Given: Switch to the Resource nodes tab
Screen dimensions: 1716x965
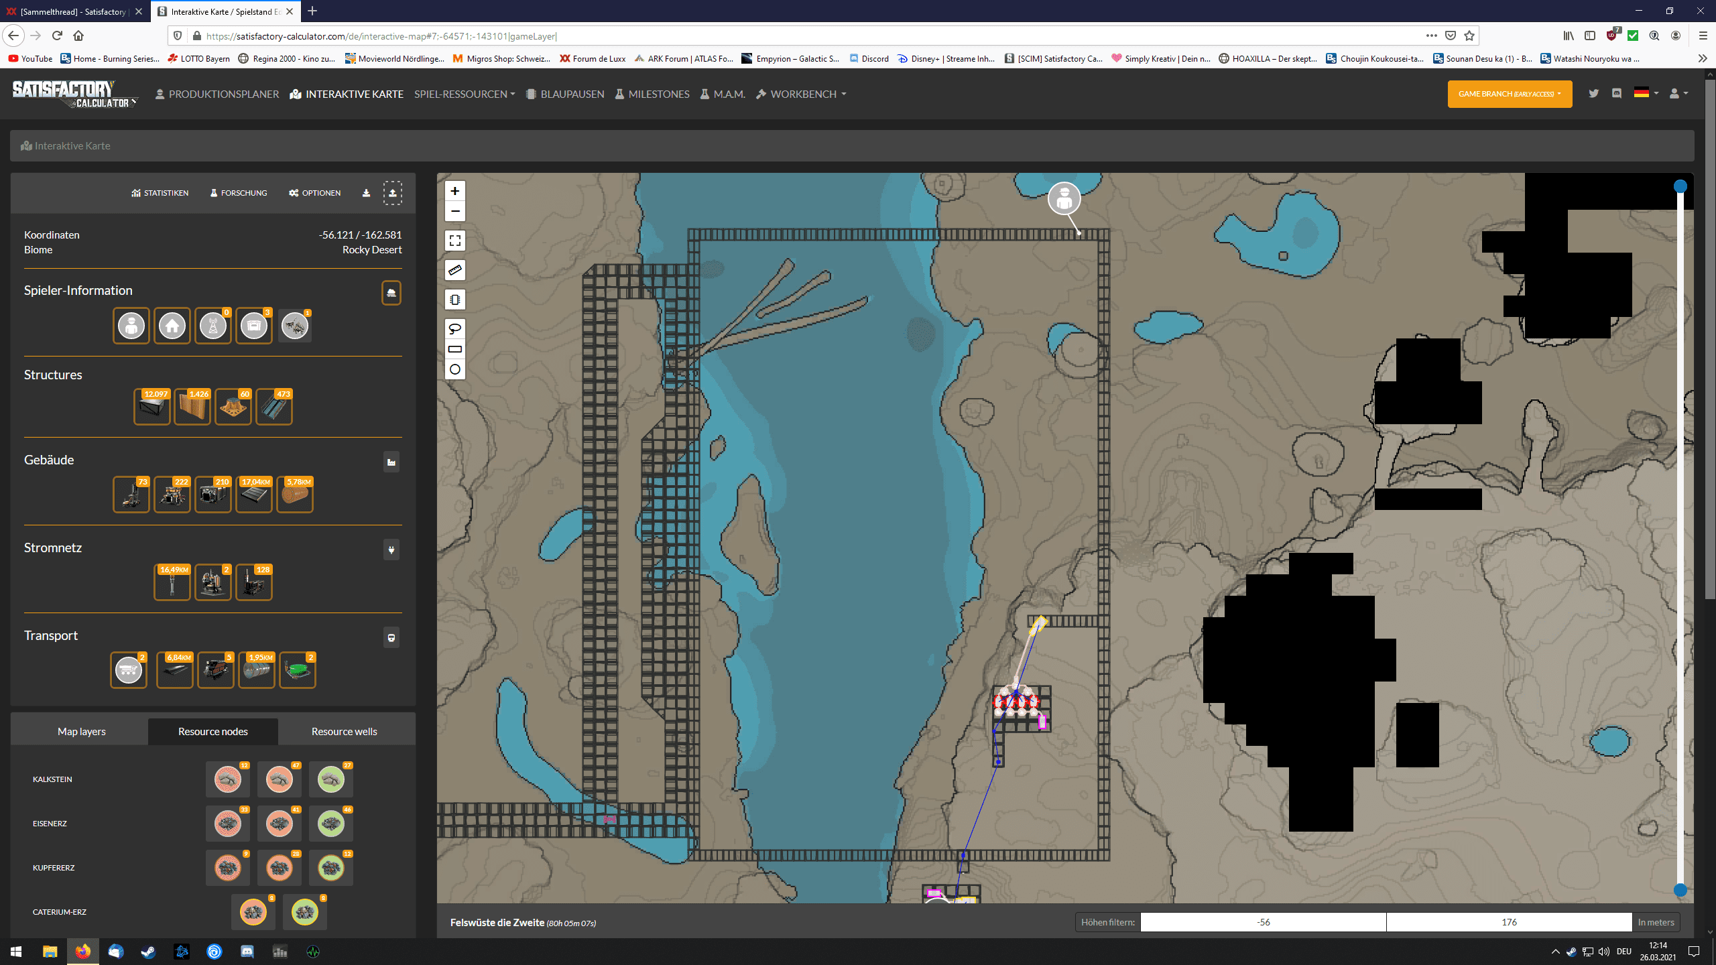Looking at the screenshot, I should 213,731.
